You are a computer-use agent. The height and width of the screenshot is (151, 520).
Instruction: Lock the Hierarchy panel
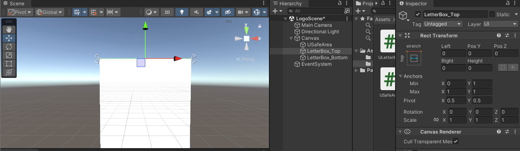coord(340,3)
